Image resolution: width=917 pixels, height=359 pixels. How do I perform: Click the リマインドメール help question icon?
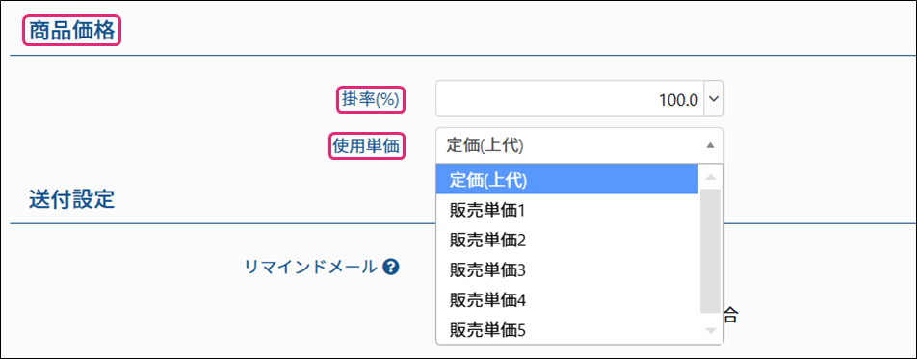tap(391, 268)
